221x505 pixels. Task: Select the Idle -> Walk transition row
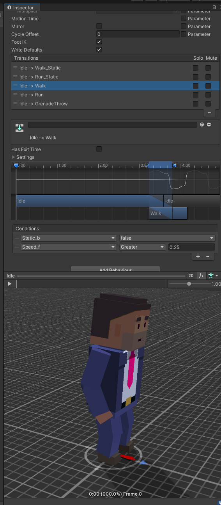pyautogui.click(x=115, y=85)
